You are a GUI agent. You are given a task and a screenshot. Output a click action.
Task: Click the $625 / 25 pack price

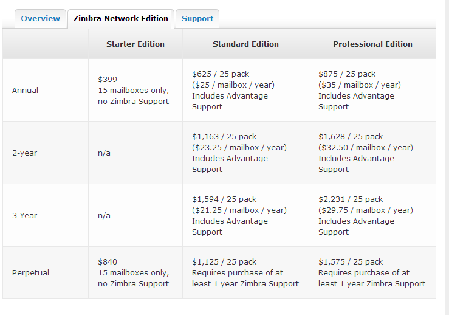(224, 74)
